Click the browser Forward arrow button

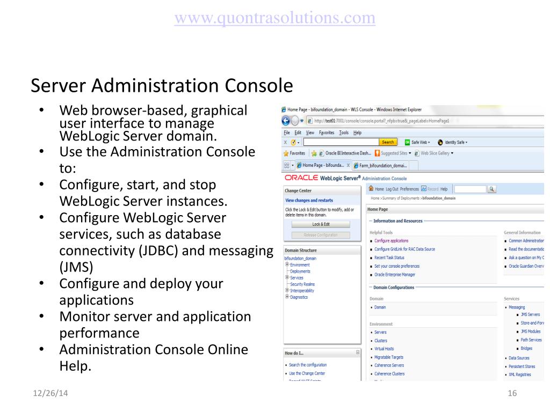[x=295, y=121]
